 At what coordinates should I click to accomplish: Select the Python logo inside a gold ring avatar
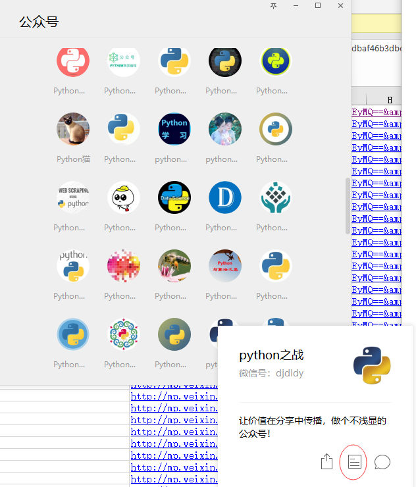click(x=276, y=129)
